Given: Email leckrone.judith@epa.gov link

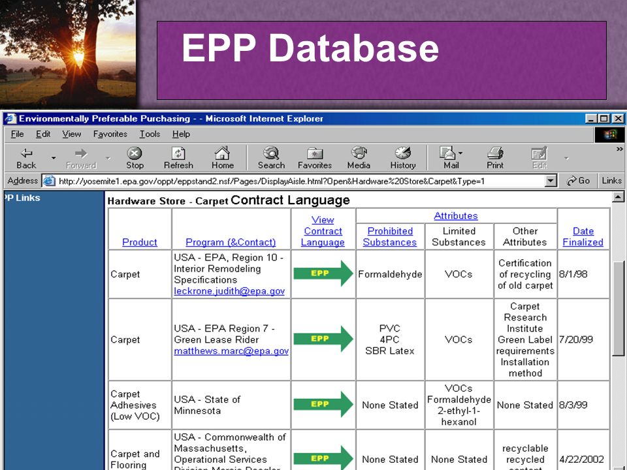Looking at the screenshot, I should coord(229,291).
